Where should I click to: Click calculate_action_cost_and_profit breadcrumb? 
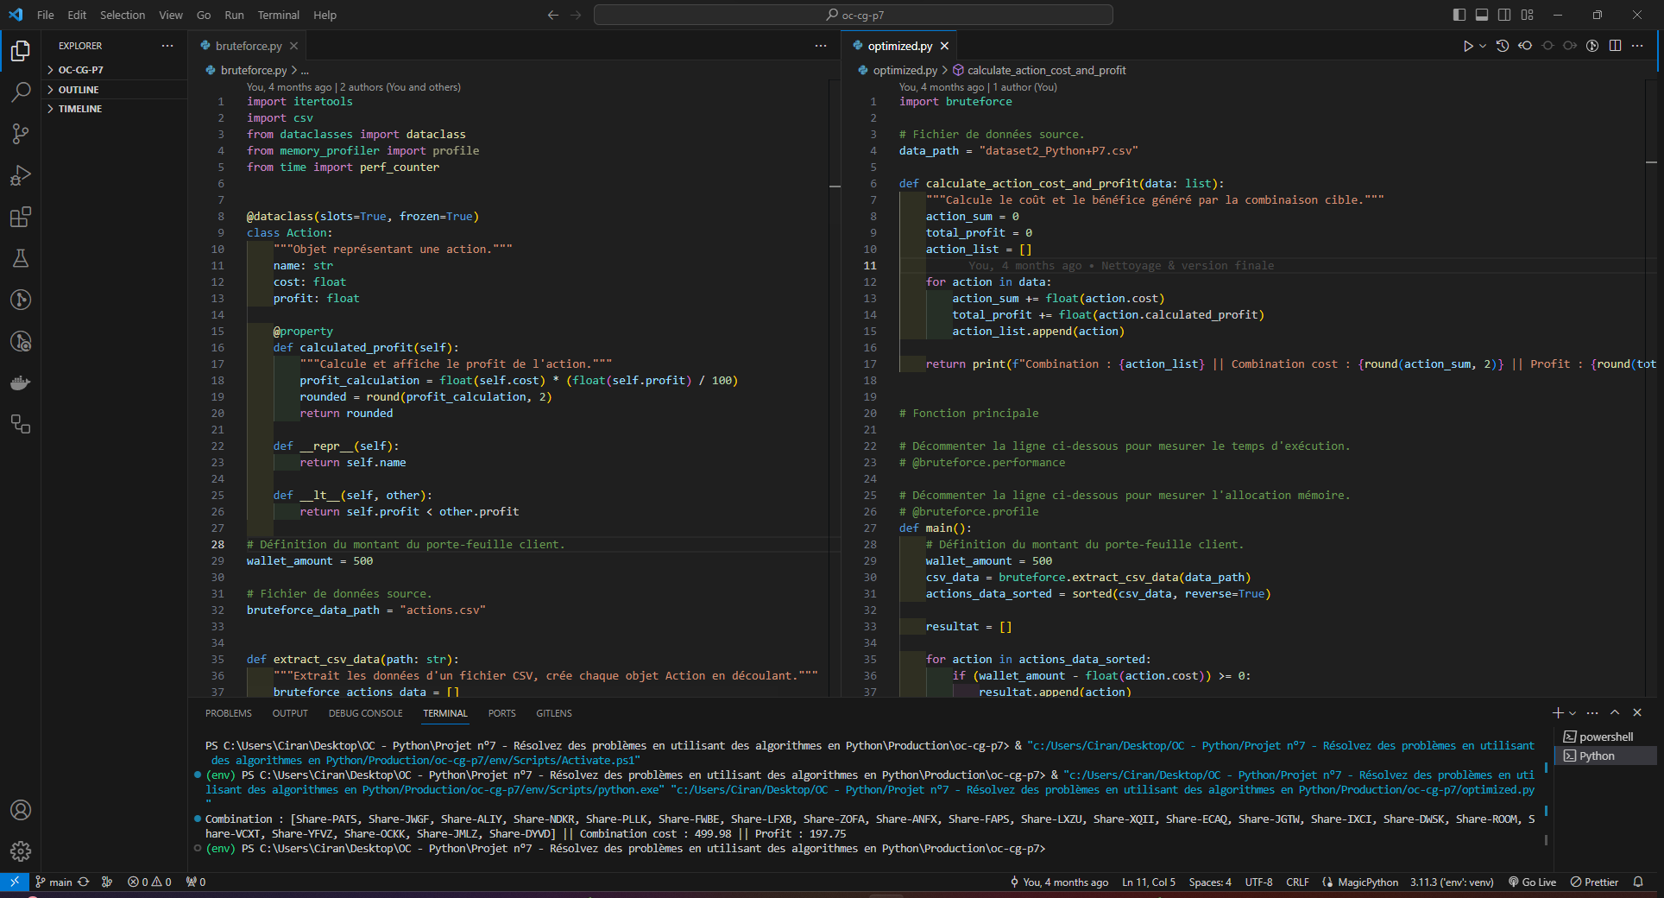[x=1039, y=70]
